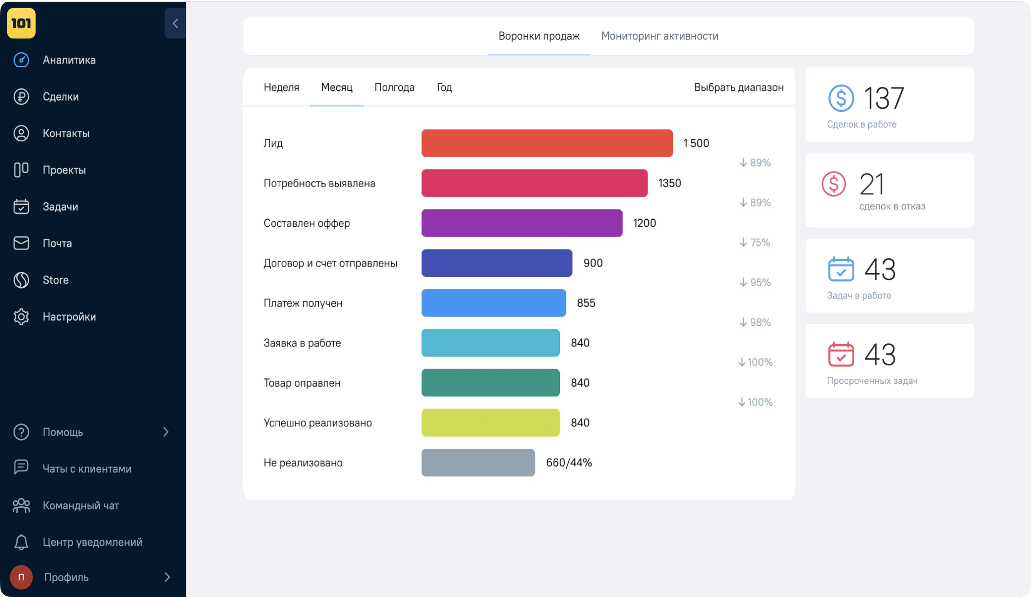
Task: Switch to the Воронки продаж tab
Action: point(539,36)
